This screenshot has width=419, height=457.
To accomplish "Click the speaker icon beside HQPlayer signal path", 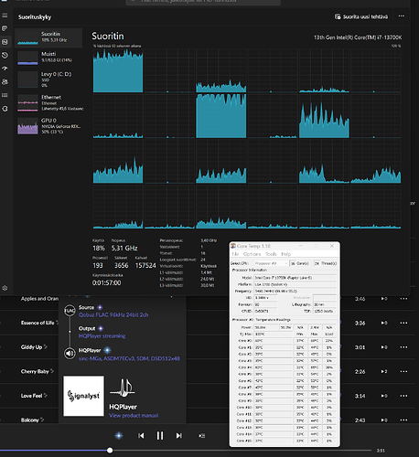I will point(70,353).
